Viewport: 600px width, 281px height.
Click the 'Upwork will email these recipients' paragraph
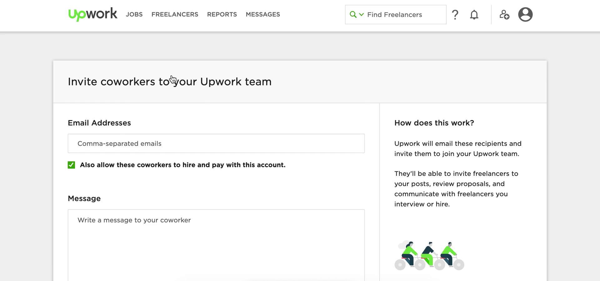[458, 149]
